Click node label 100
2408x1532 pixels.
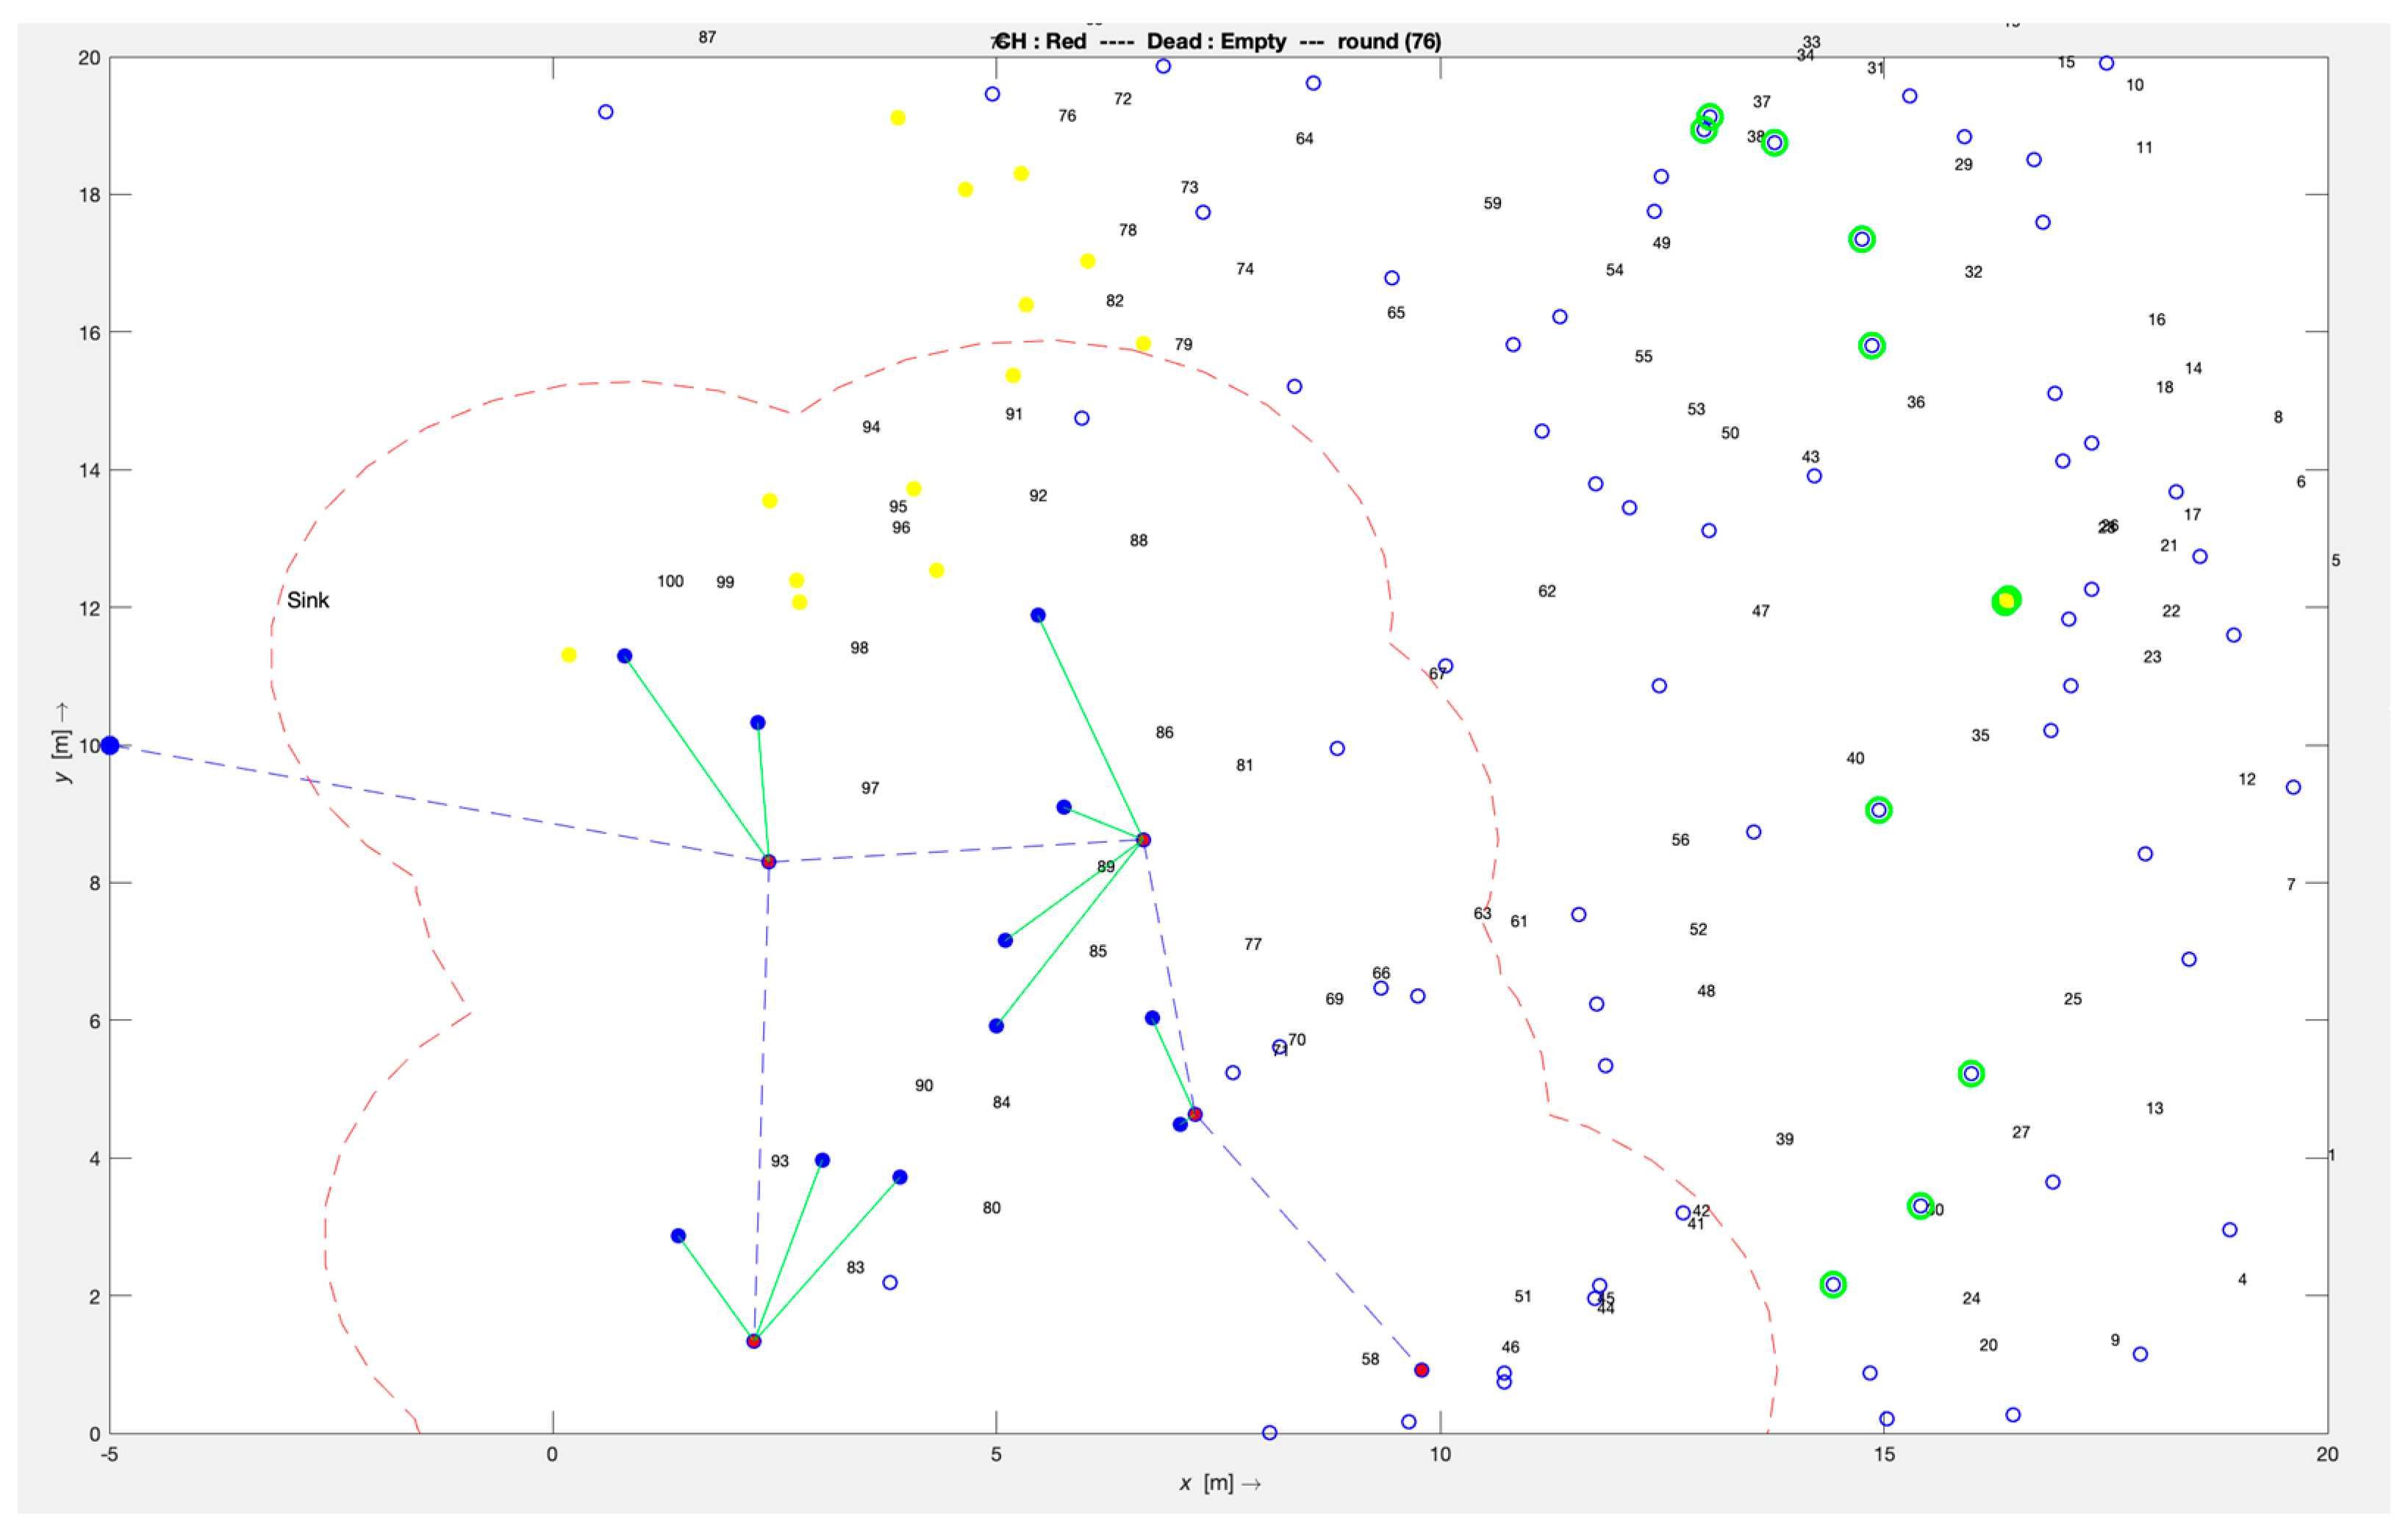pos(670,580)
